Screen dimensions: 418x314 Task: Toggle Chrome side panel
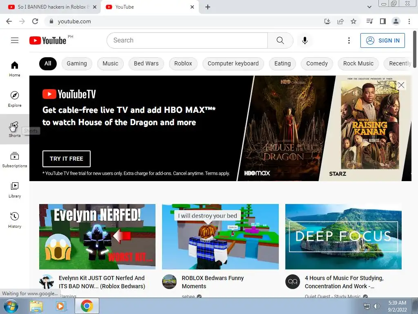[383, 21]
